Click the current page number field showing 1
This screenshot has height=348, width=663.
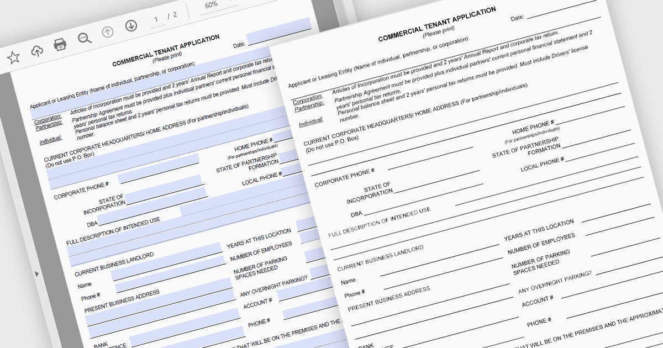pos(156,19)
